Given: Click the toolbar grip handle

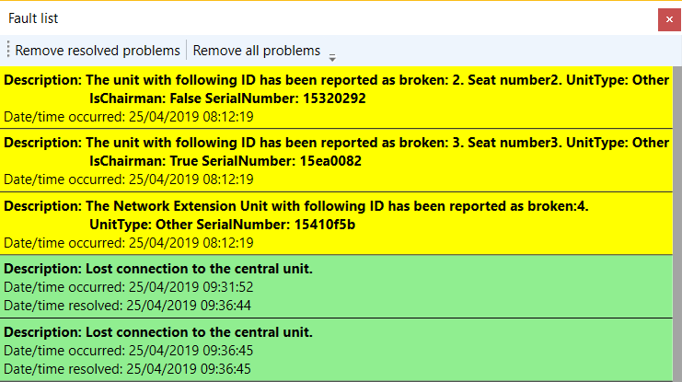Looking at the screenshot, I should (x=8, y=51).
